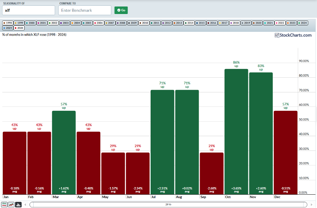This screenshot has width=317, height=208.
Task: Toggle the 1998 year chip
Action: pyautogui.click(x=8, y=23)
